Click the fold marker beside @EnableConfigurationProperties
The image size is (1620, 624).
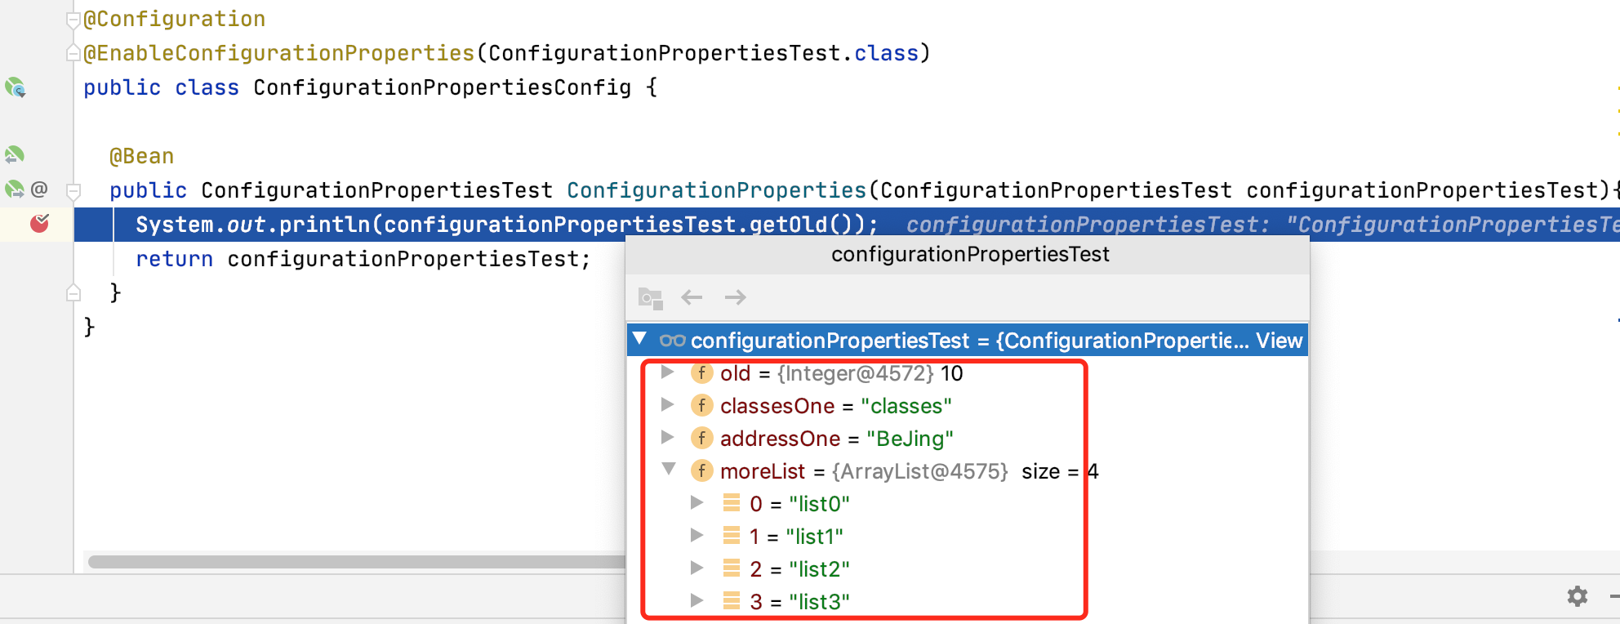pyautogui.click(x=73, y=54)
